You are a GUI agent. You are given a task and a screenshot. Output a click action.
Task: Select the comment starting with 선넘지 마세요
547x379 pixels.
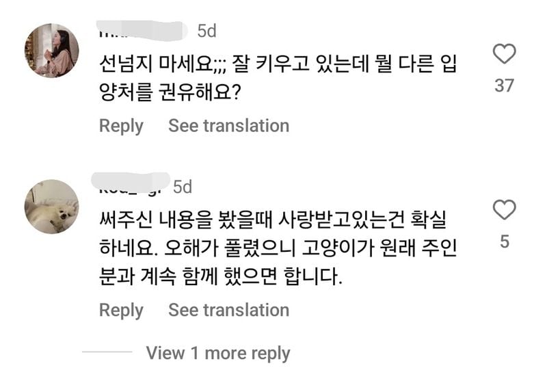coord(278,79)
